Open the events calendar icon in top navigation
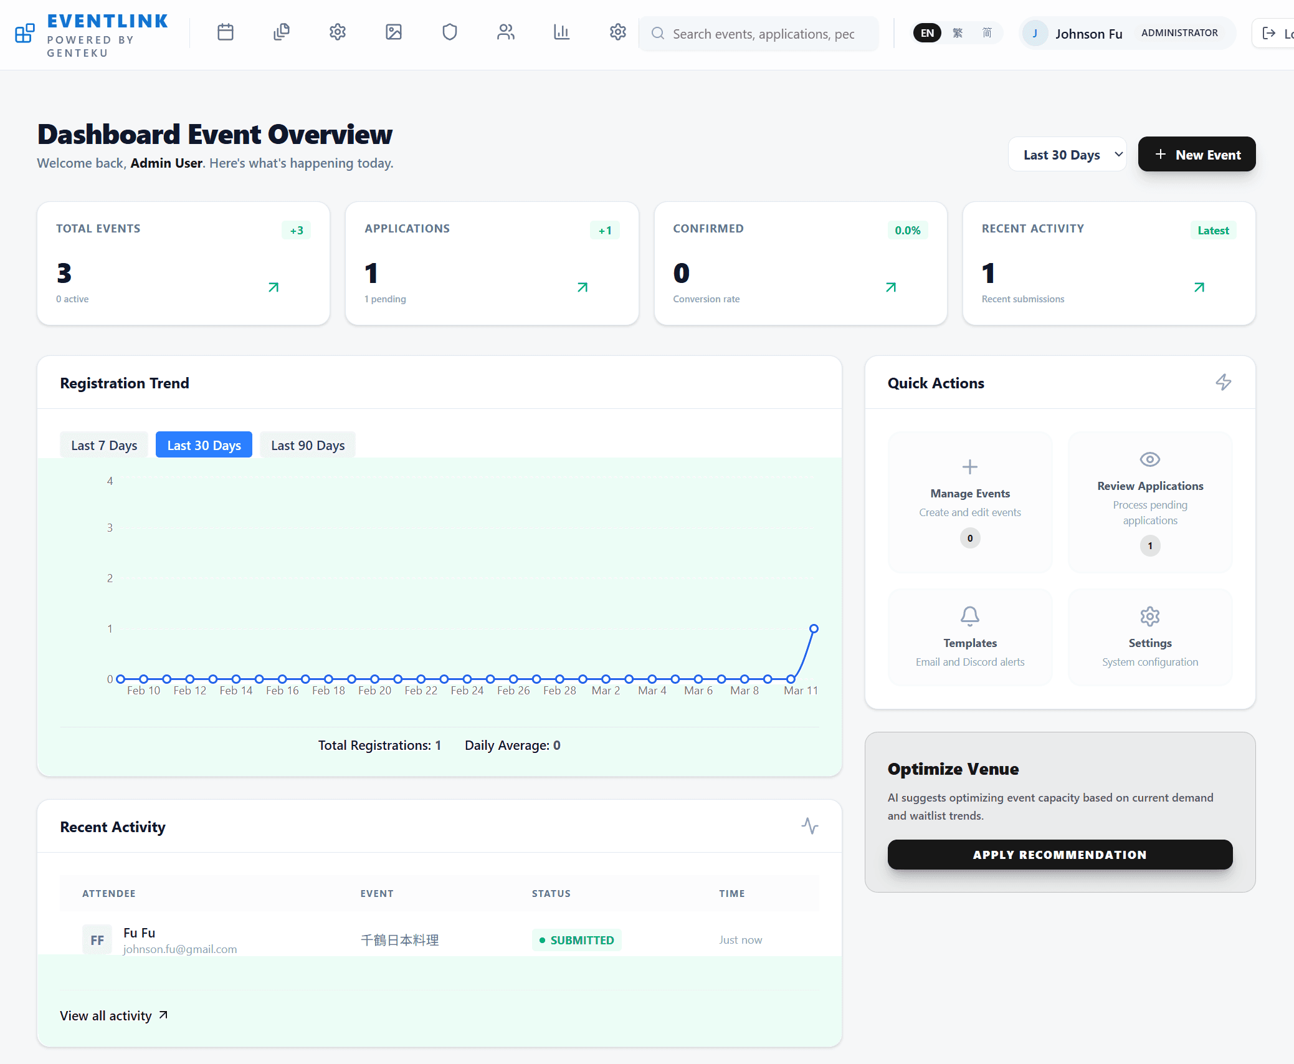Image resolution: width=1294 pixels, height=1064 pixels. 225,32
